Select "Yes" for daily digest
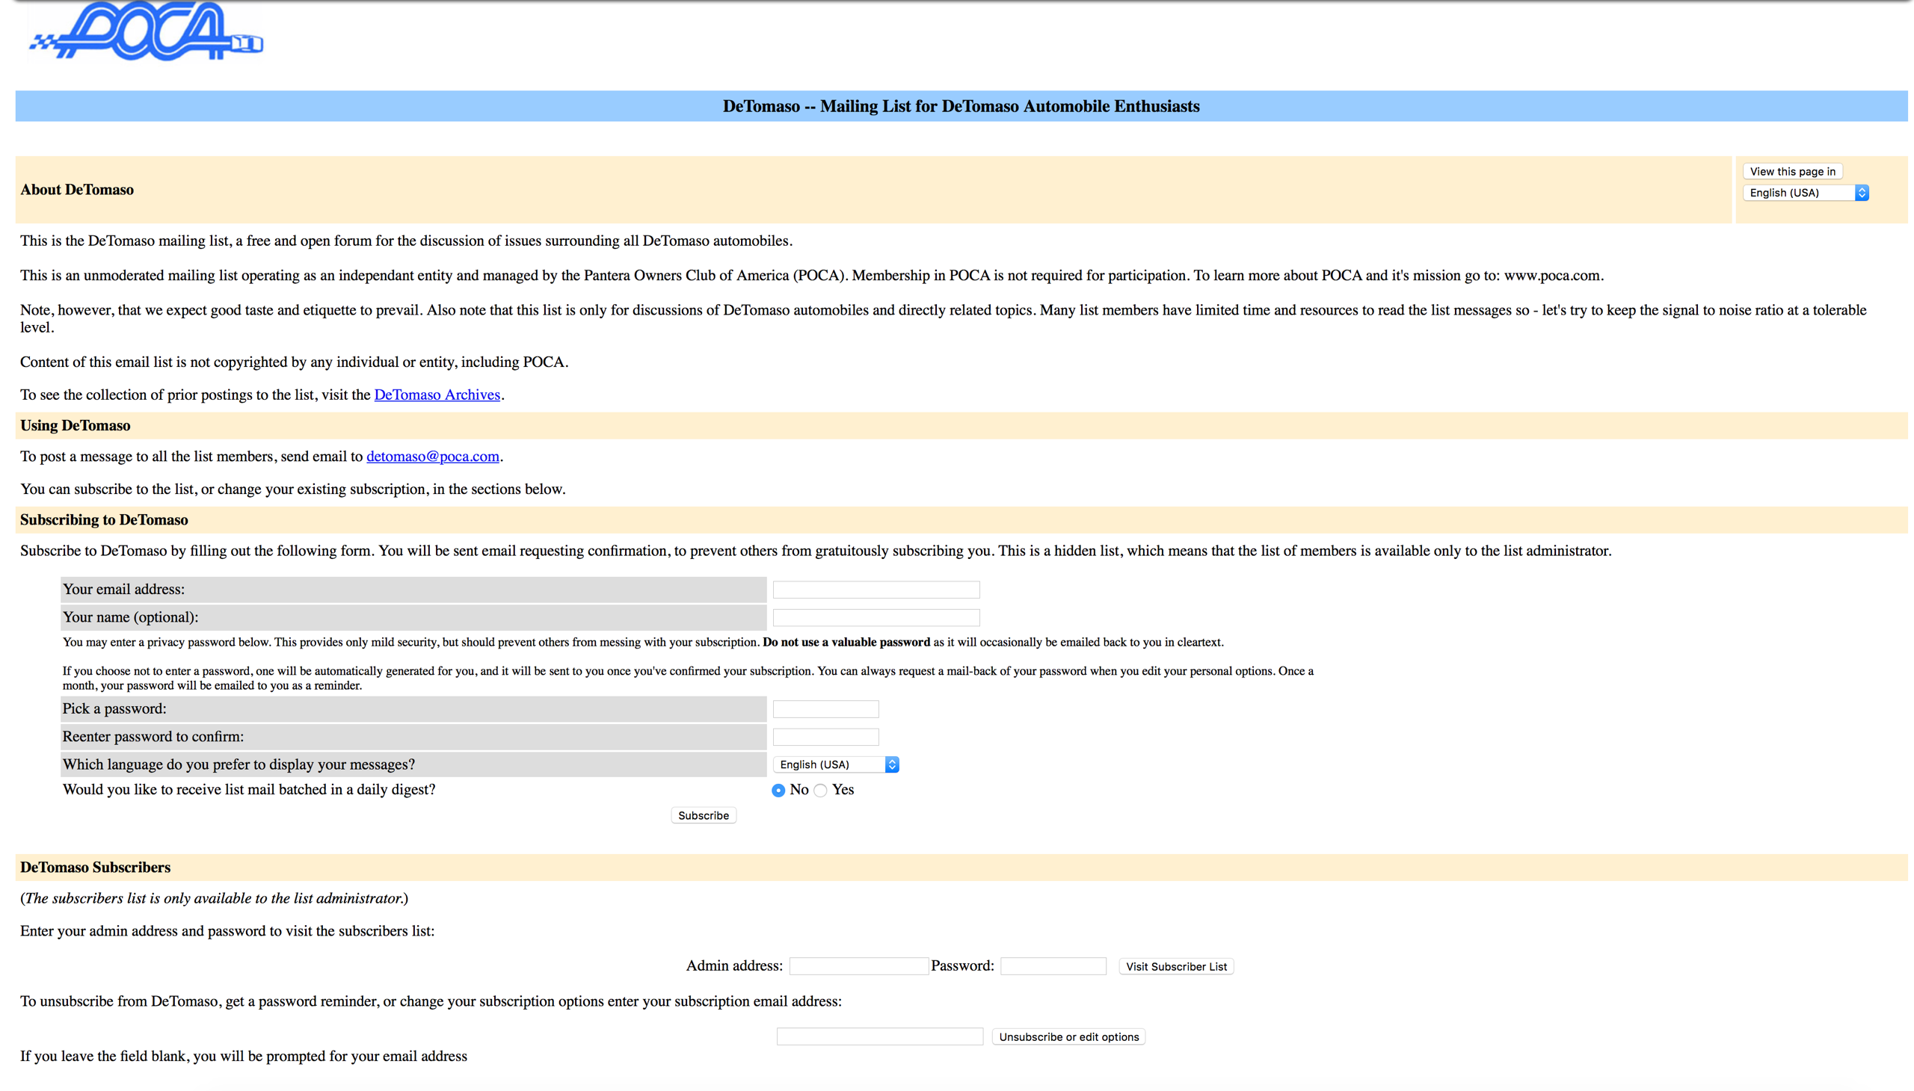 click(819, 791)
